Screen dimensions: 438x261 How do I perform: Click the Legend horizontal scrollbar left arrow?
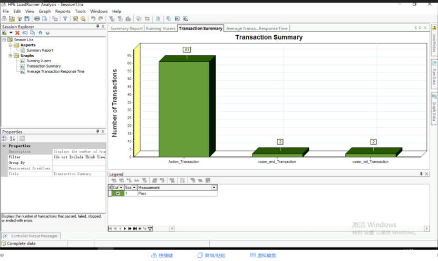point(172,229)
